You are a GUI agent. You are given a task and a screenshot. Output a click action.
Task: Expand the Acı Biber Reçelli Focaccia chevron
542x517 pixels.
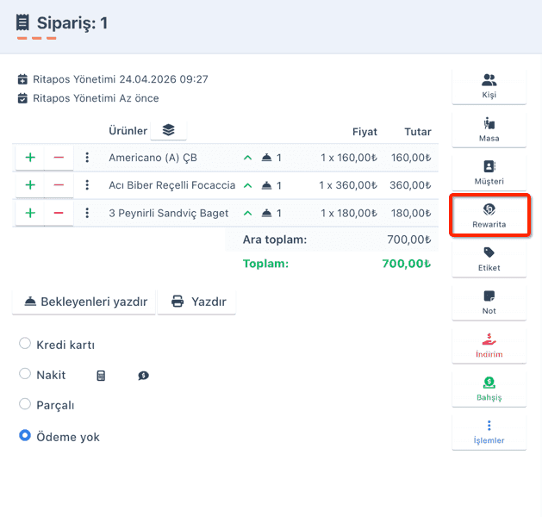tap(247, 185)
